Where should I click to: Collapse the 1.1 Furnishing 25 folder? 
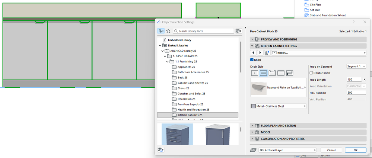click(168, 62)
